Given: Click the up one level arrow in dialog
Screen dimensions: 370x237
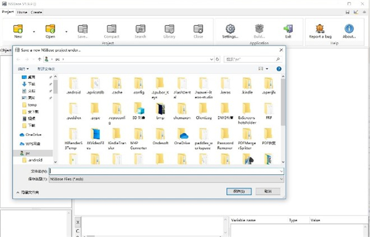Looking at the screenshot, I should pos(39,59).
